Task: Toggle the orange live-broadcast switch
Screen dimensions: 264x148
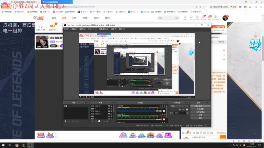Action: [x=52, y=26]
